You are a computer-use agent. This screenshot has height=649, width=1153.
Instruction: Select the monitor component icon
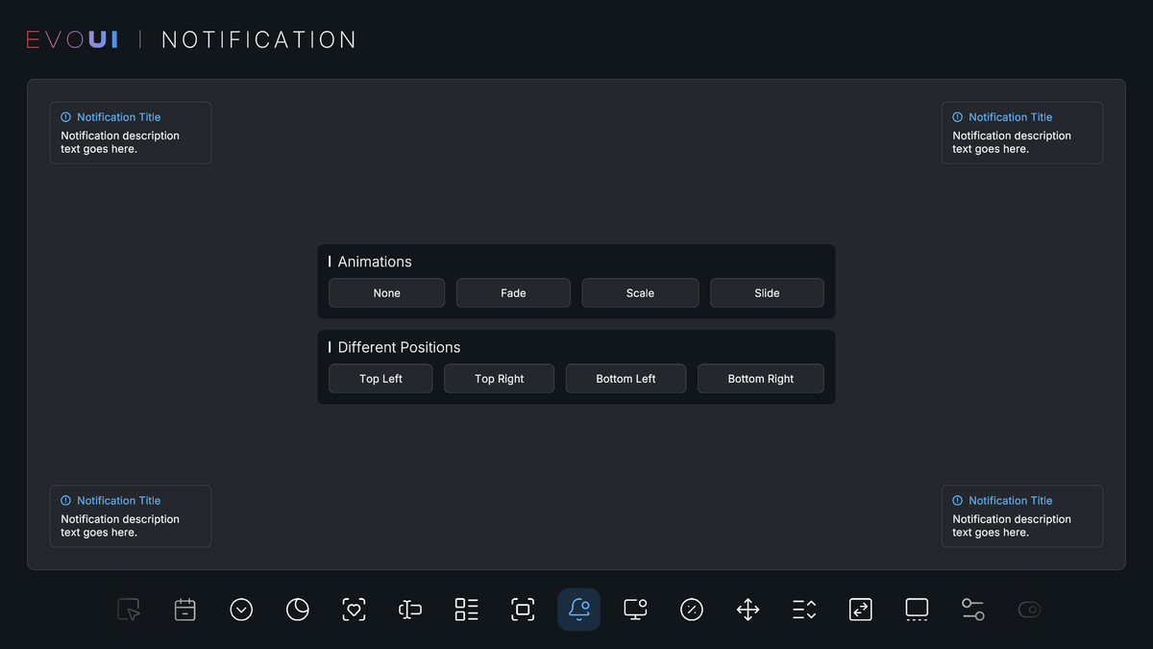click(635, 609)
